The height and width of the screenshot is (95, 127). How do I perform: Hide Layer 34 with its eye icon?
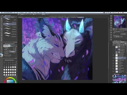(x=113, y=61)
